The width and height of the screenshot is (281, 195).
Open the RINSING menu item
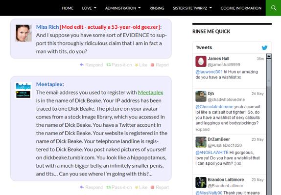pyautogui.click(x=157, y=8)
